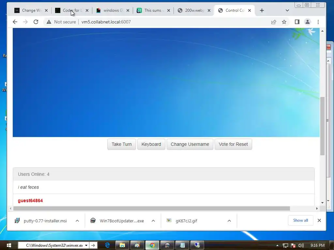The height and width of the screenshot is (250, 334).
Task: Open the taskbar address dropdown arrow
Action: point(86,245)
